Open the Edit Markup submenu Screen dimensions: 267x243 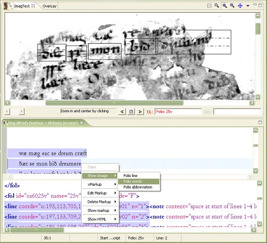(100, 193)
